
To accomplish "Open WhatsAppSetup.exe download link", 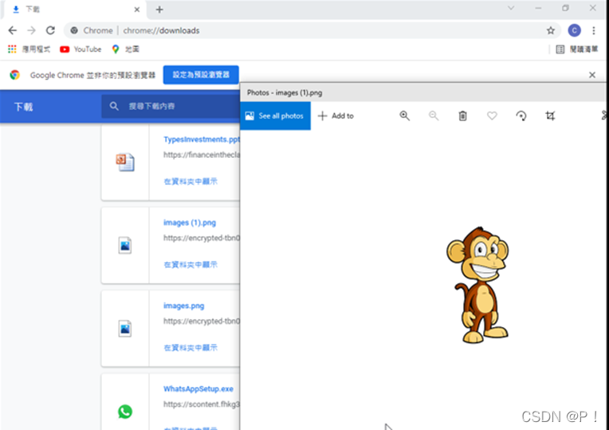I will click(x=198, y=389).
